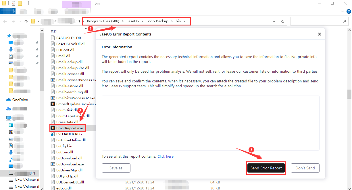
Task: Select the EaseUSToolDll.dll file icon
Action: 53,44
